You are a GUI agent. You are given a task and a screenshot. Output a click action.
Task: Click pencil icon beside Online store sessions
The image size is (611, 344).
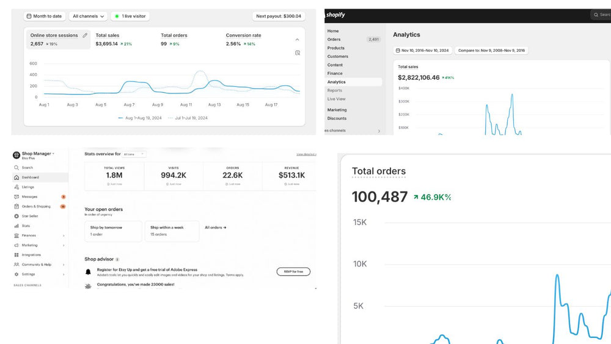point(85,35)
